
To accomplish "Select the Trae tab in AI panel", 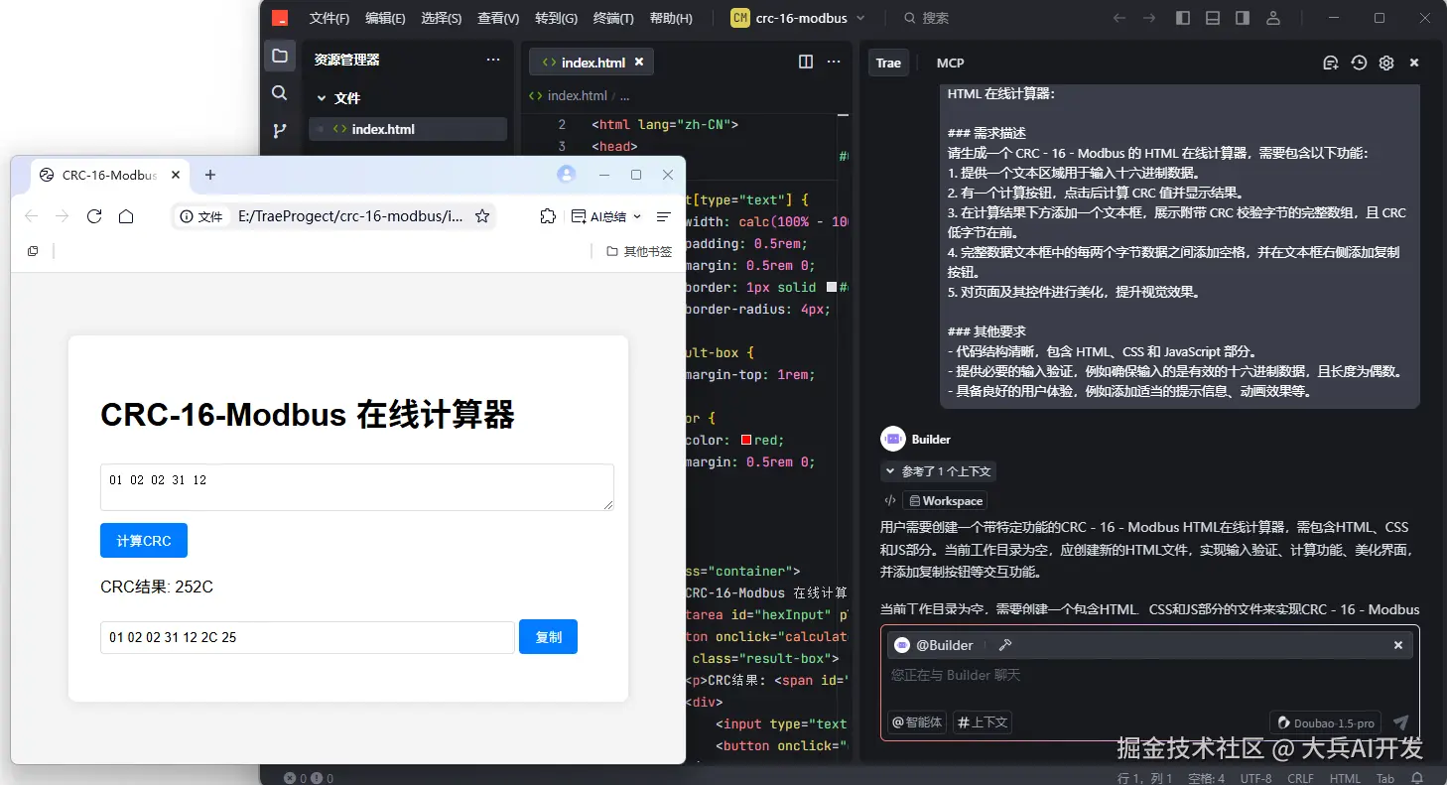I will (888, 63).
